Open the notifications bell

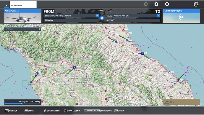(x=167, y=4)
